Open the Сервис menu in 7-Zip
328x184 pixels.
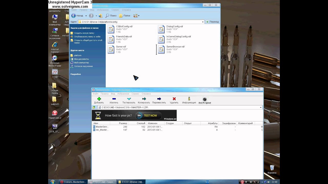pyautogui.click(x=135, y=94)
